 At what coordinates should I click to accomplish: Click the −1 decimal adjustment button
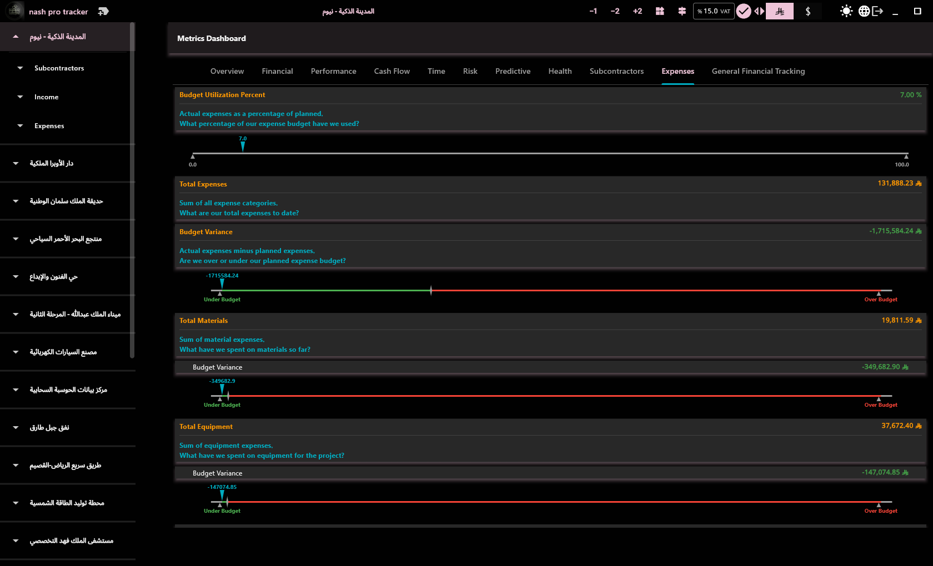(593, 11)
